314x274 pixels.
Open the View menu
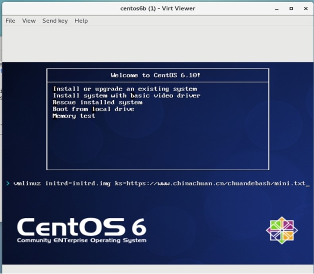[x=29, y=21]
